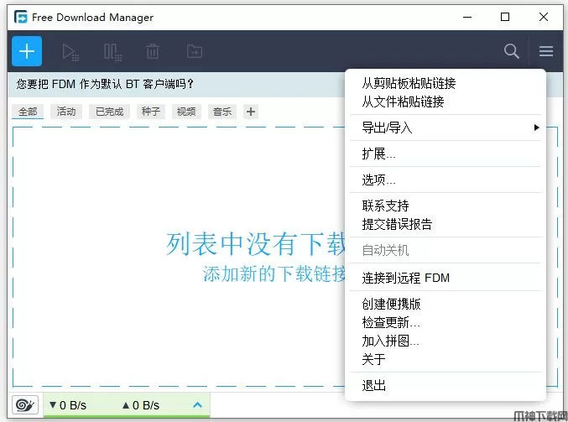Viewport: 568px width, 422px height.
Task: Select the 全部 filter tab
Action: tap(28, 112)
